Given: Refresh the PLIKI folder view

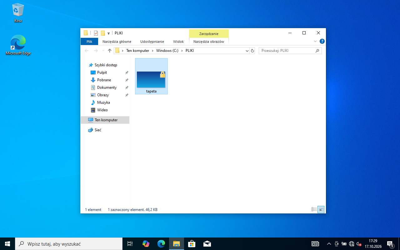Looking at the screenshot, I should (x=252, y=51).
